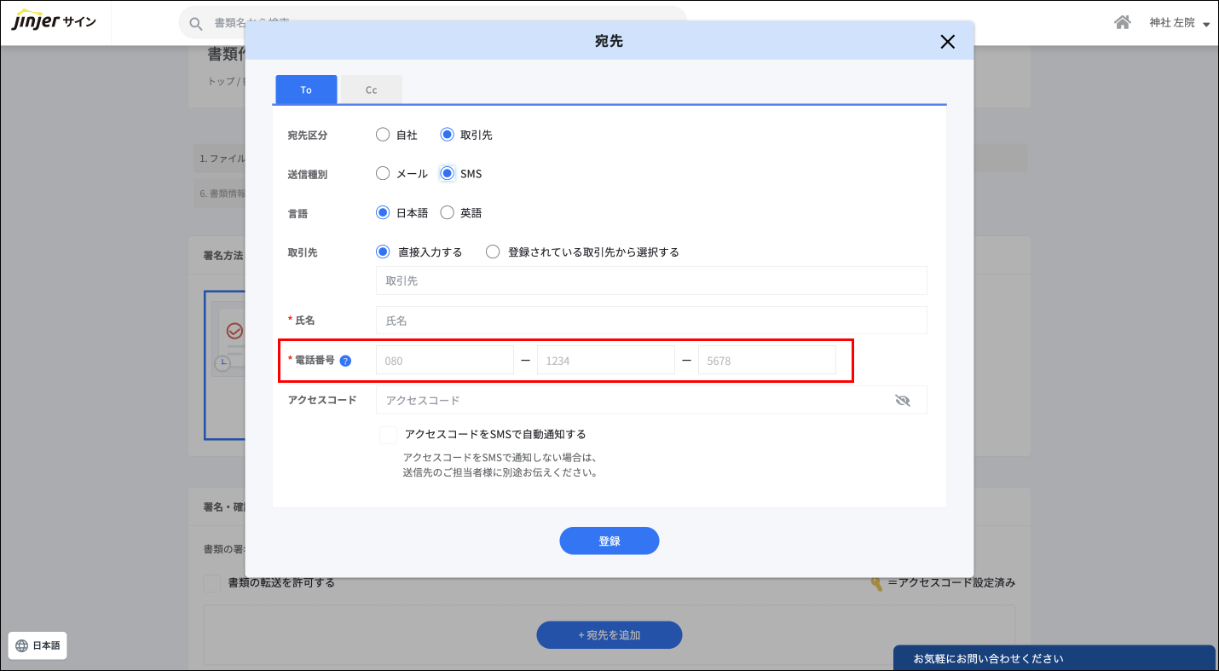Click the 取引先 text field
The width and height of the screenshot is (1219, 671).
pyautogui.click(x=650, y=281)
